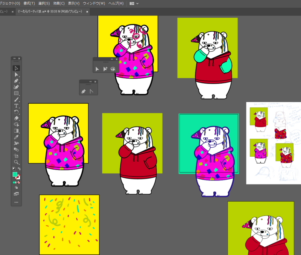The height and width of the screenshot is (255, 301).
Task: Open the ウィンドウ(W) menu
Action: click(x=94, y=3)
